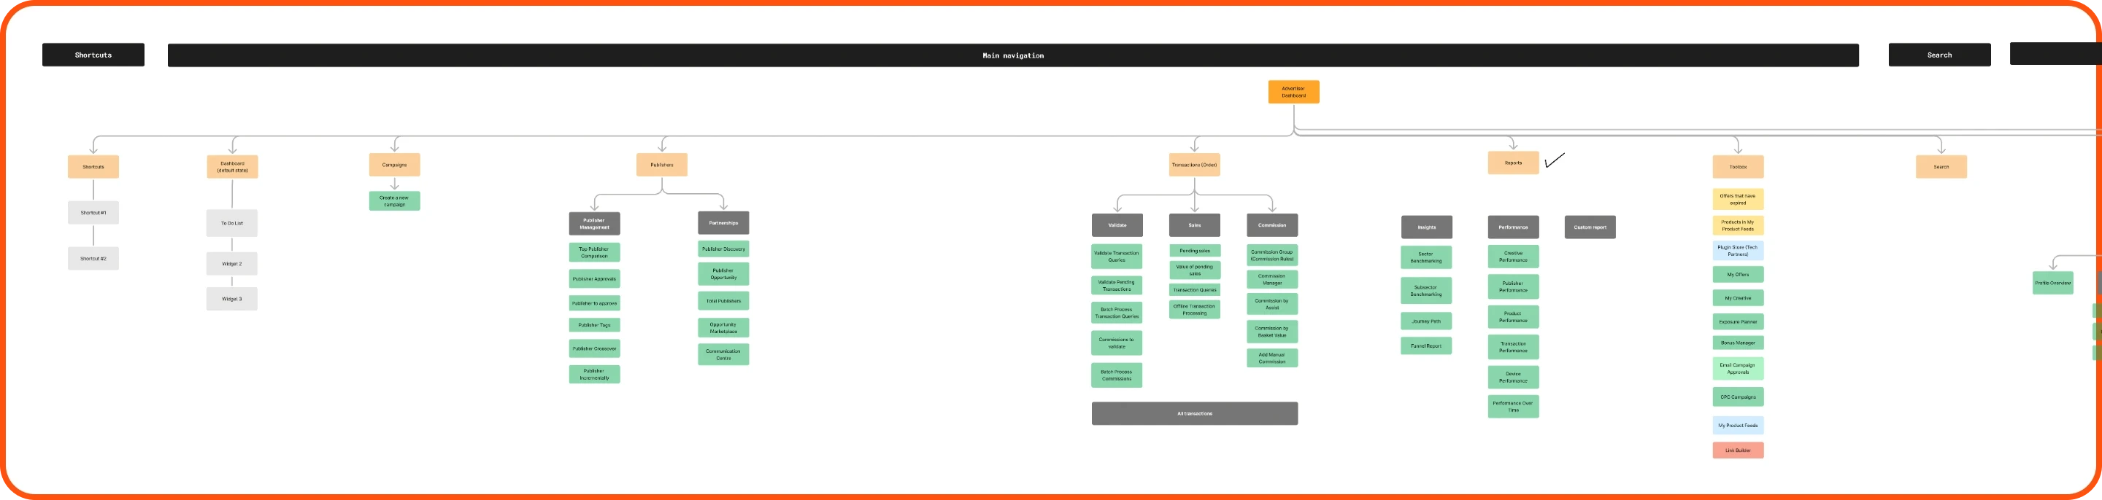Select the All transactions bar

pos(1195,414)
